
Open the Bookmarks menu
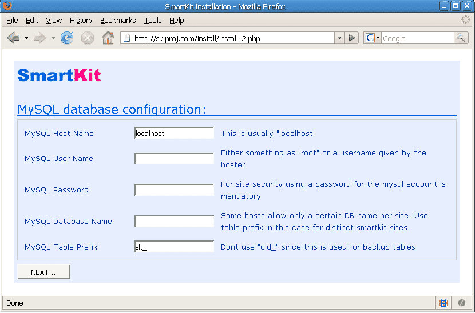pyautogui.click(x=118, y=20)
